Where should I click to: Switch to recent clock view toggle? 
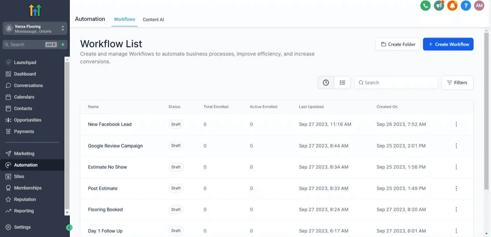tap(326, 82)
